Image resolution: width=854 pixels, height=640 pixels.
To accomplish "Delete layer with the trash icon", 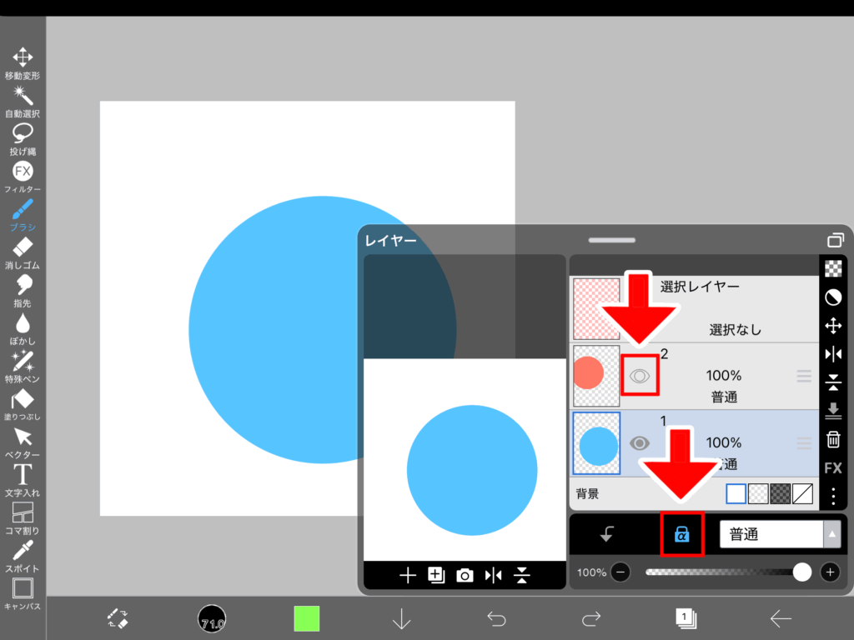I will (832, 439).
